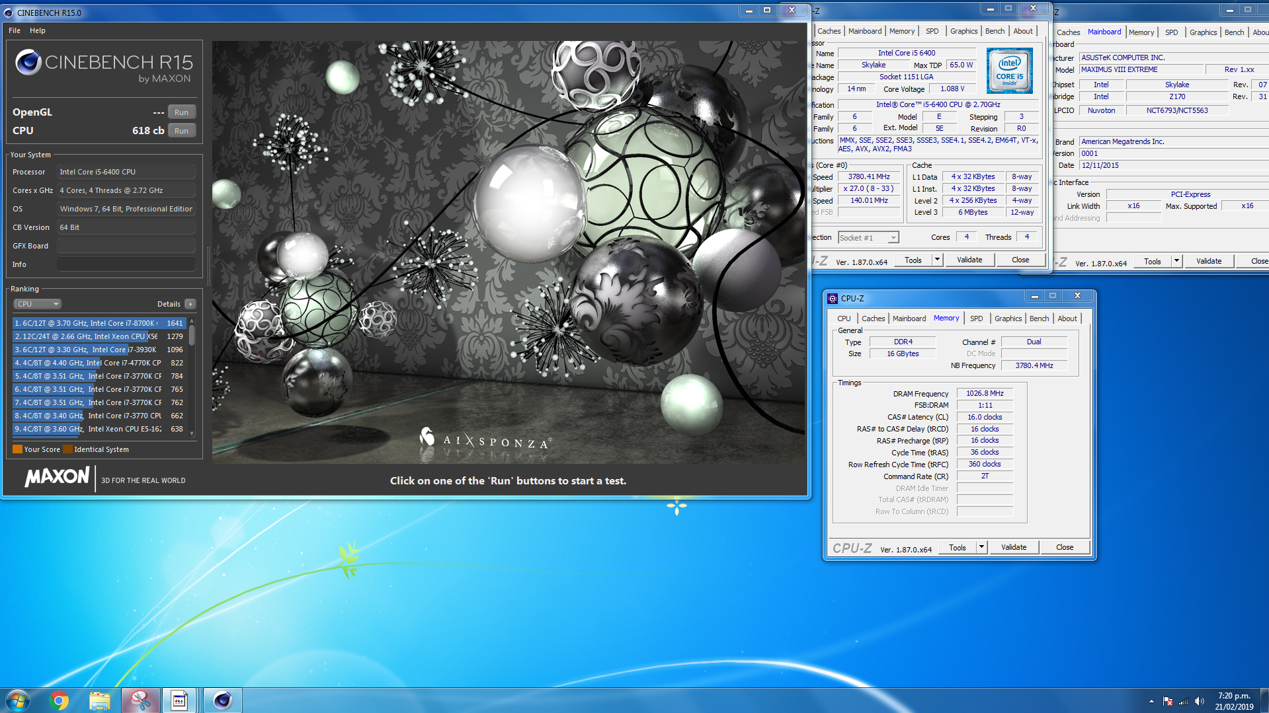Open the CPU ranking type dropdown

point(37,304)
